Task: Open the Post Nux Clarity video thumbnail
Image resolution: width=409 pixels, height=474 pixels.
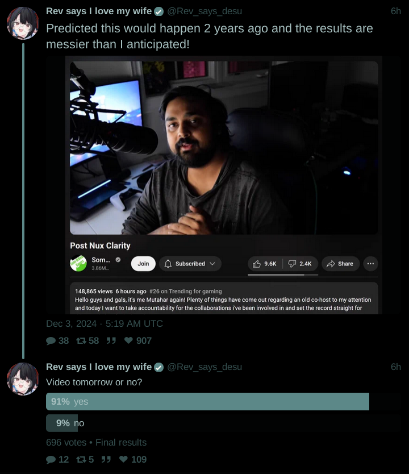Action: (224, 148)
